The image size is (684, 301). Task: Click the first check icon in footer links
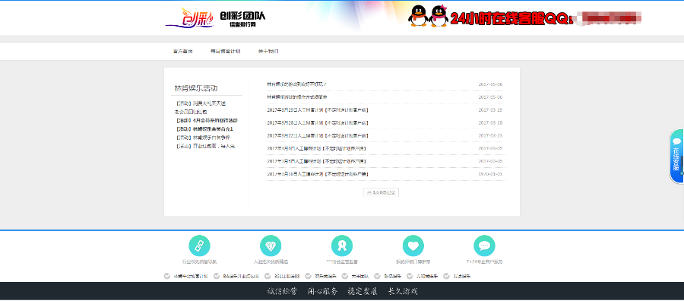(x=167, y=276)
